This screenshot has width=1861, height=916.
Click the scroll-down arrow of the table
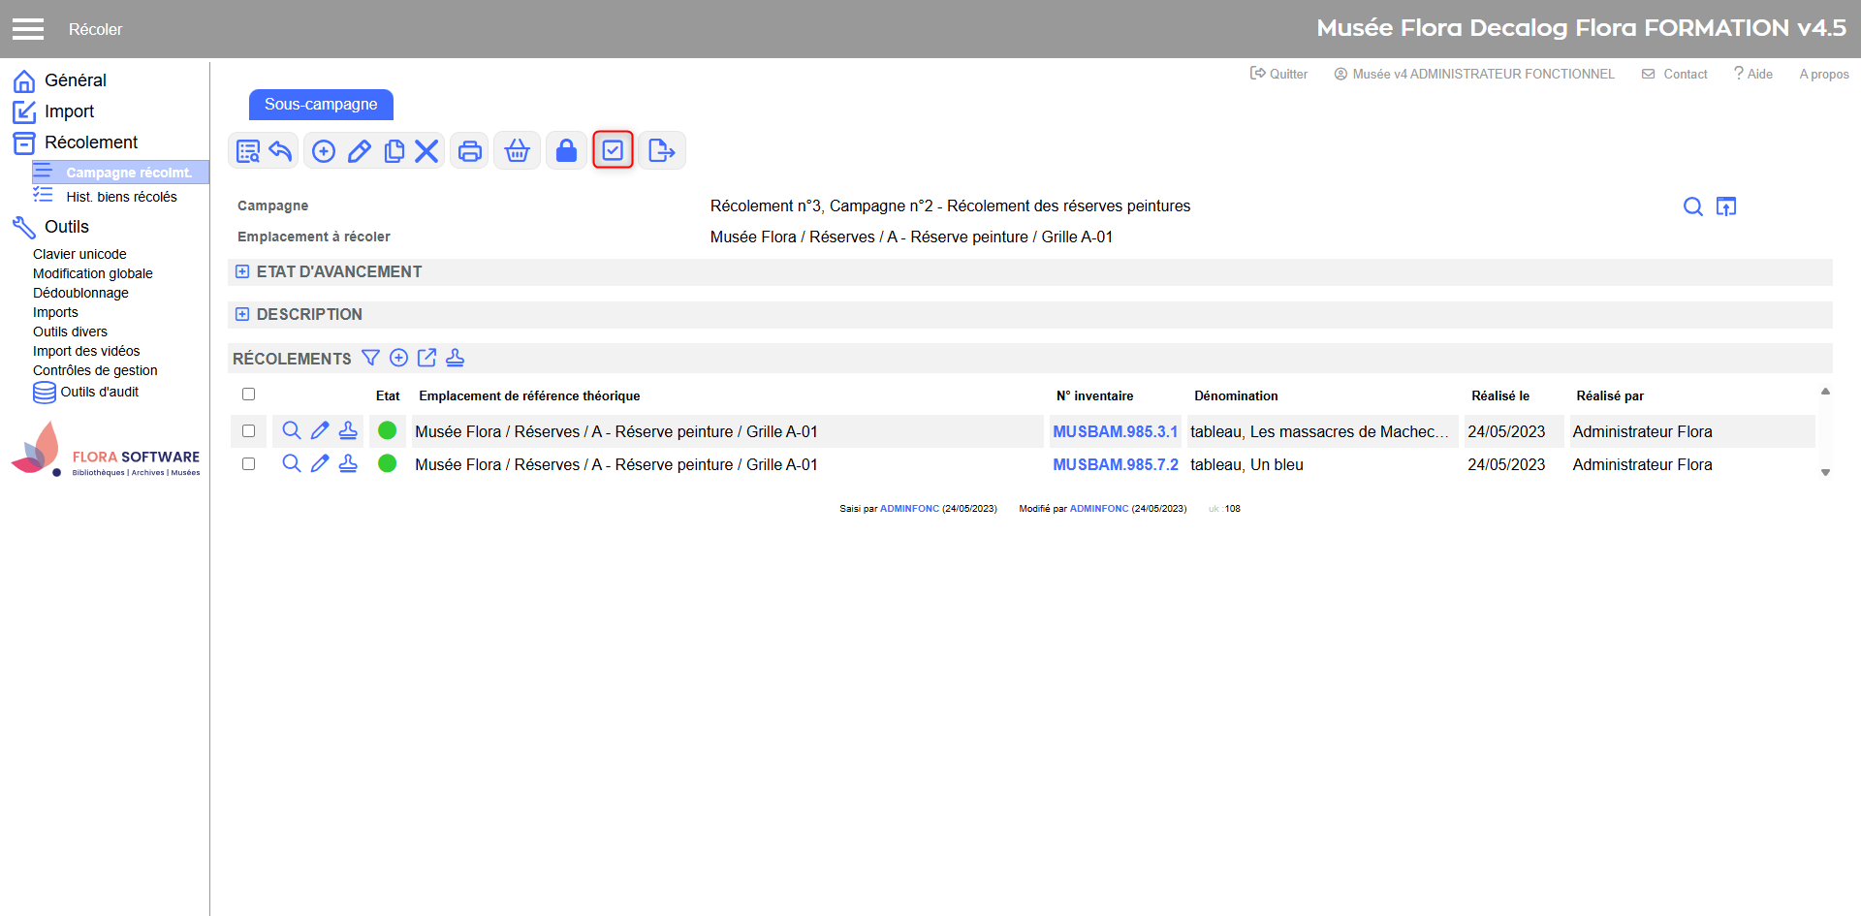coord(1825,473)
